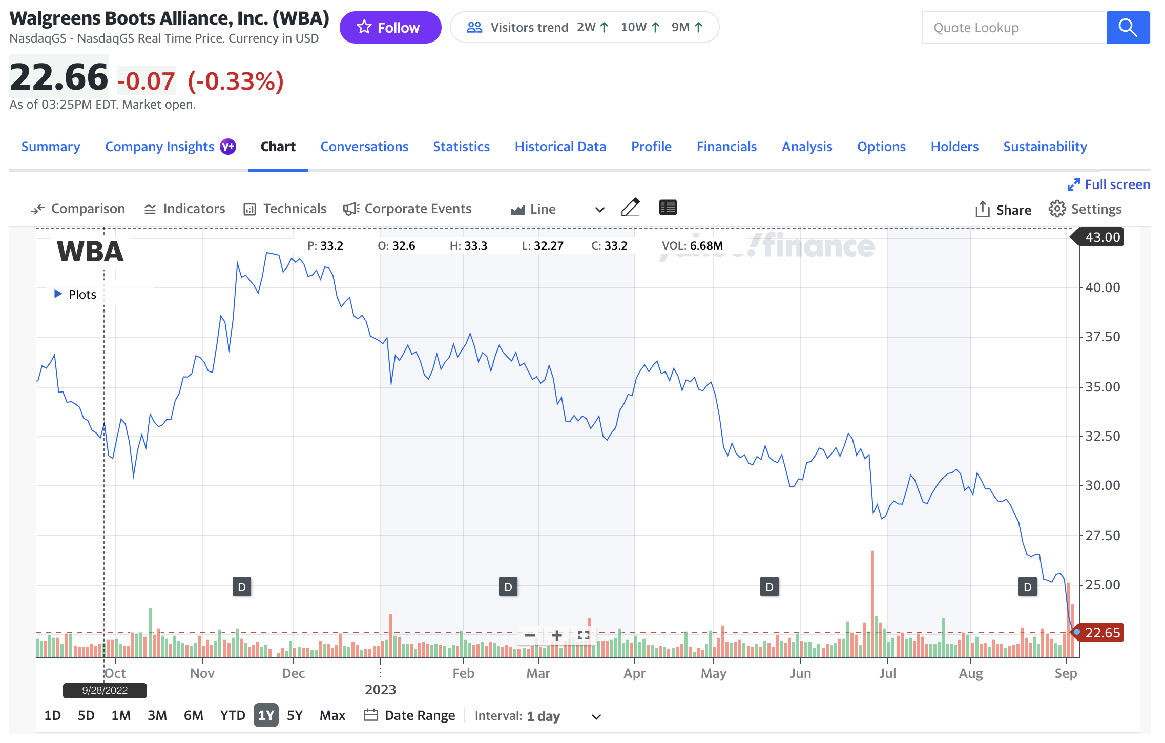Switch range to 6M
Viewport: 1165px width, 743px height.
(193, 715)
